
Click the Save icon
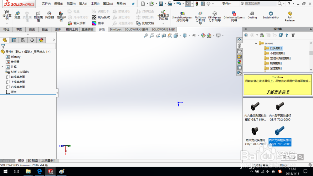click(161, 3)
